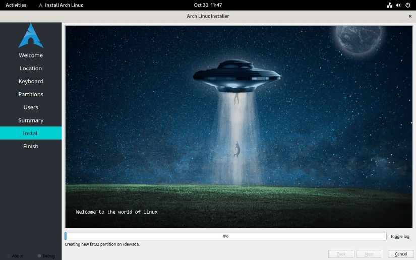The height and width of the screenshot is (260, 416).
Task: Select the highlighted Install step
Action: [x=31, y=133]
